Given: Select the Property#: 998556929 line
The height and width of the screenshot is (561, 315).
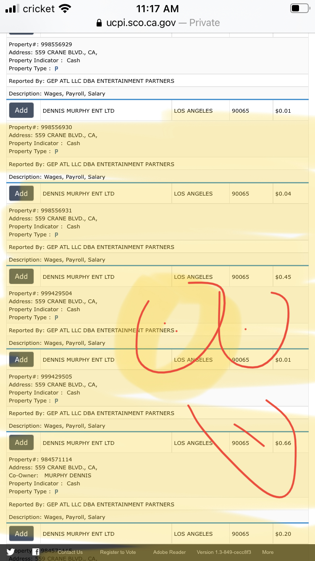Looking at the screenshot, I should tap(40, 44).
